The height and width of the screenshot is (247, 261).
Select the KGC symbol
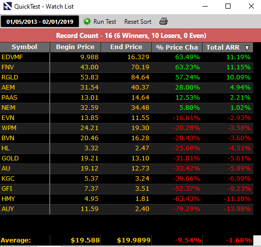8,179
